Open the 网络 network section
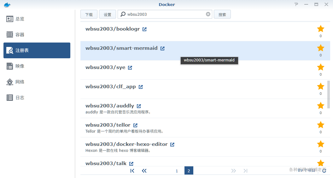 [37, 82]
